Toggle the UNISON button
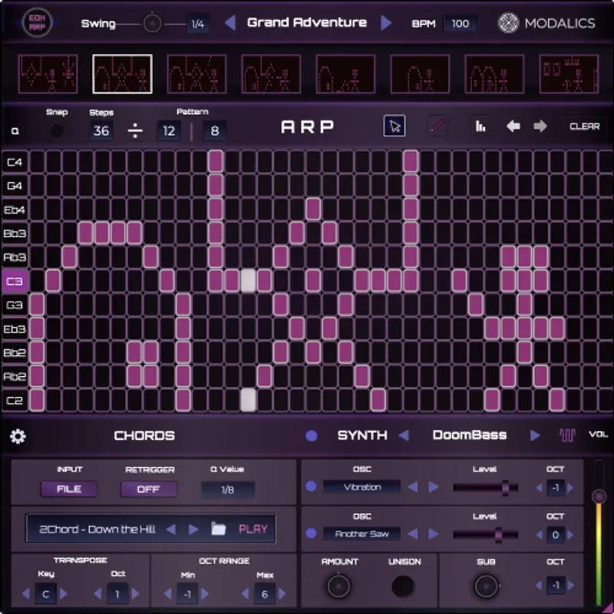 [x=403, y=586]
